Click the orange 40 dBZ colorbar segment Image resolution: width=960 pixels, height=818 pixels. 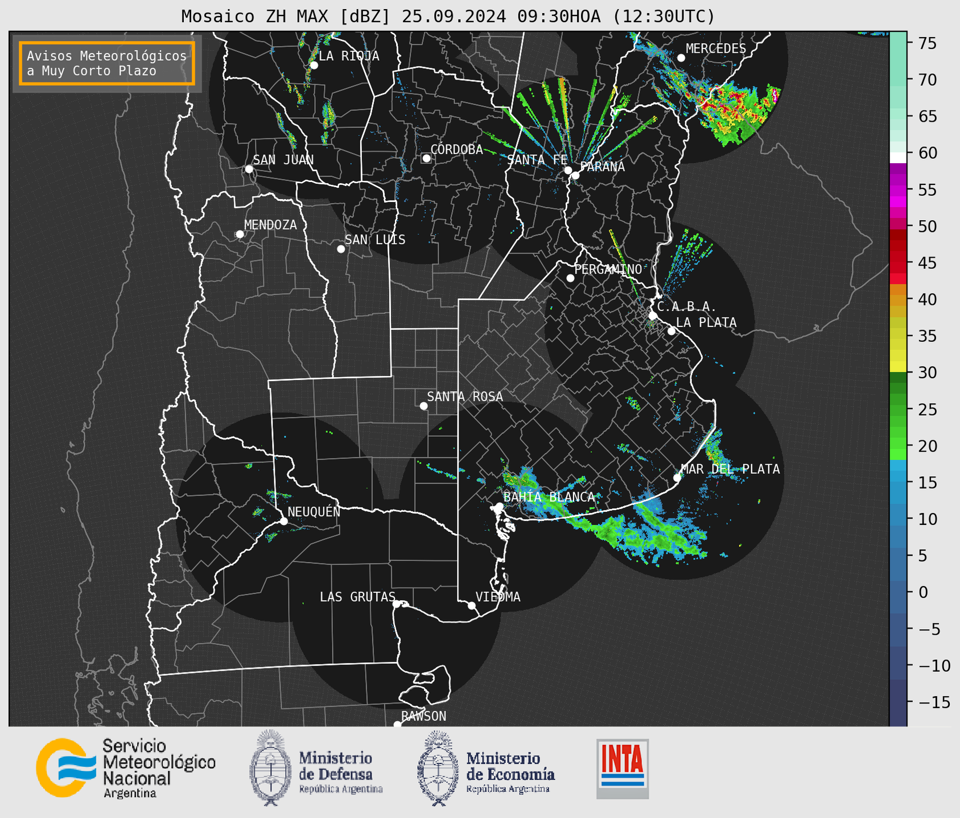898,300
